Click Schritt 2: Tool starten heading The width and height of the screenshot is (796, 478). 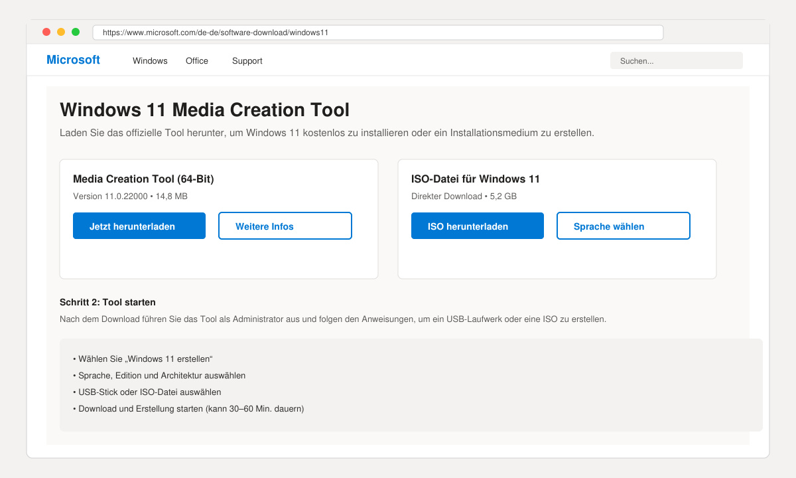pyautogui.click(x=107, y=302)
